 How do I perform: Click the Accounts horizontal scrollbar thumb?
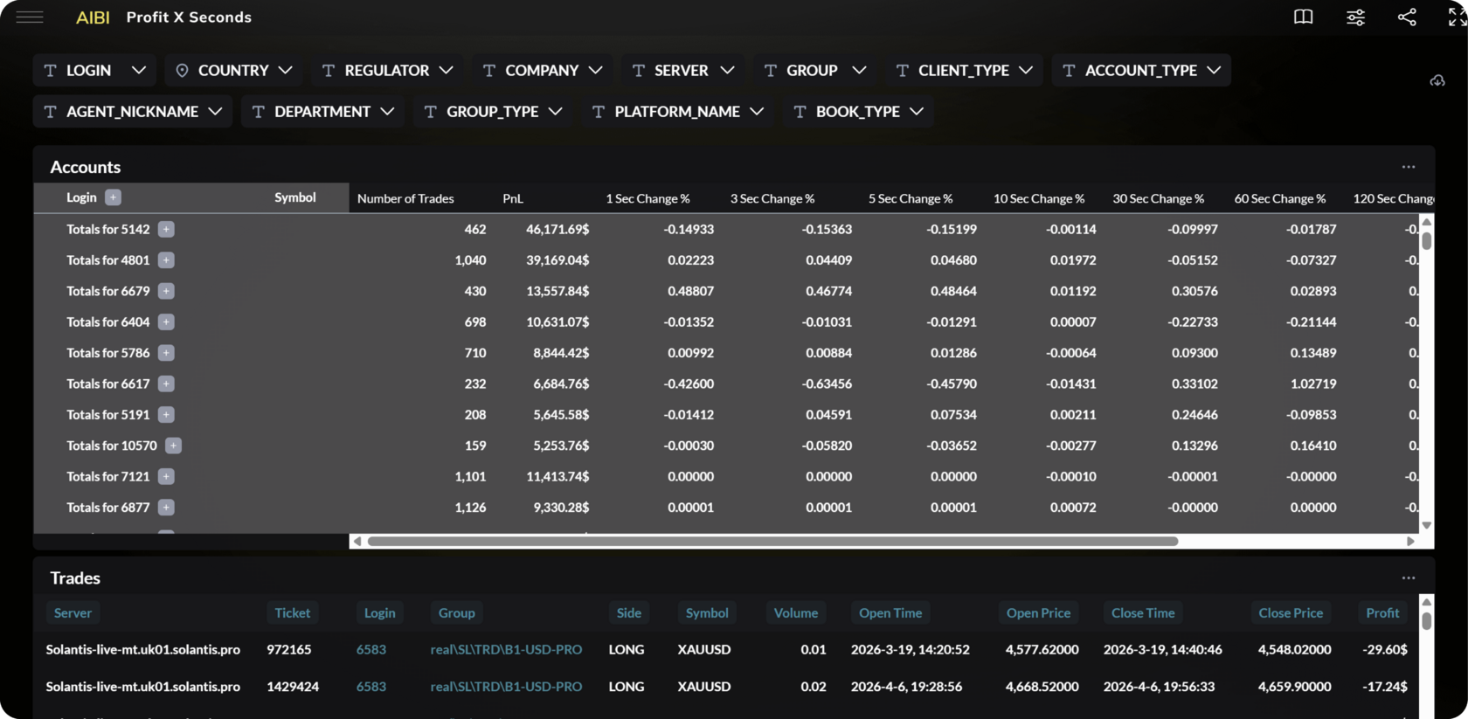click(772, 542)
